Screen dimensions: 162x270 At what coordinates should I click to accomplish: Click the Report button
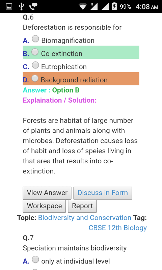tap(82, 206)
